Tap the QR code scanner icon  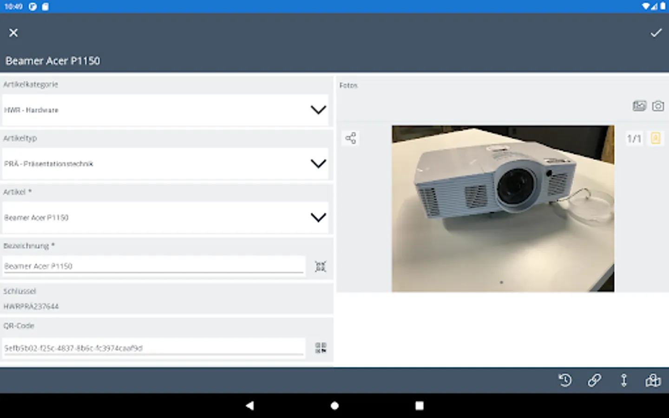tap(321, 348)
